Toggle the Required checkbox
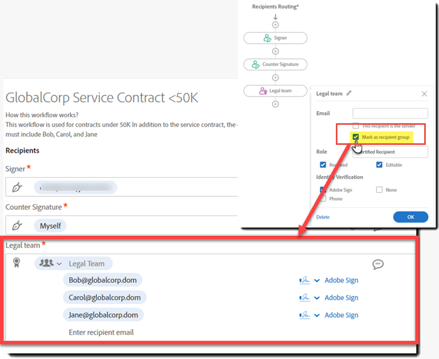Screen dimensions: 439x359 [323, 165]
